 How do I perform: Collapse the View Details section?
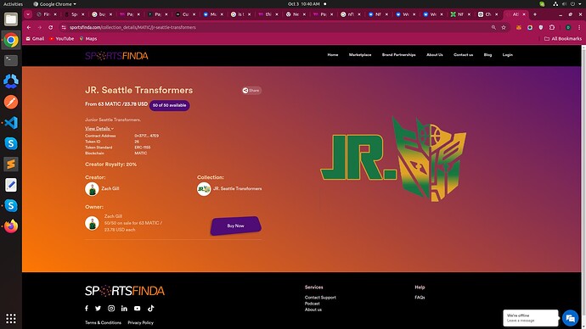click(x=99, y=128)
